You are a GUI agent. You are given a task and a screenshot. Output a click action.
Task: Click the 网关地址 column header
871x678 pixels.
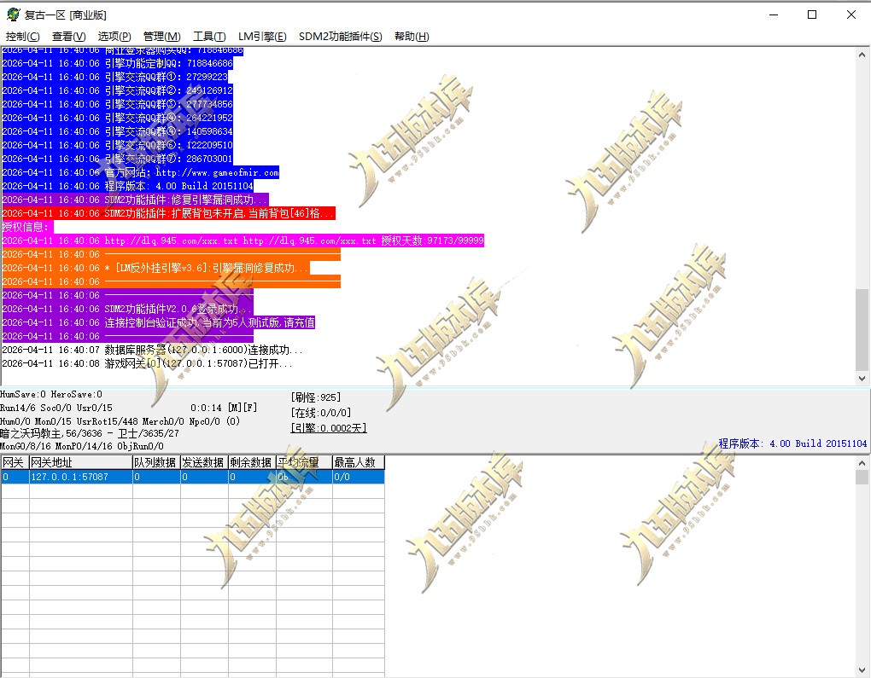click(x=80, y=462)
